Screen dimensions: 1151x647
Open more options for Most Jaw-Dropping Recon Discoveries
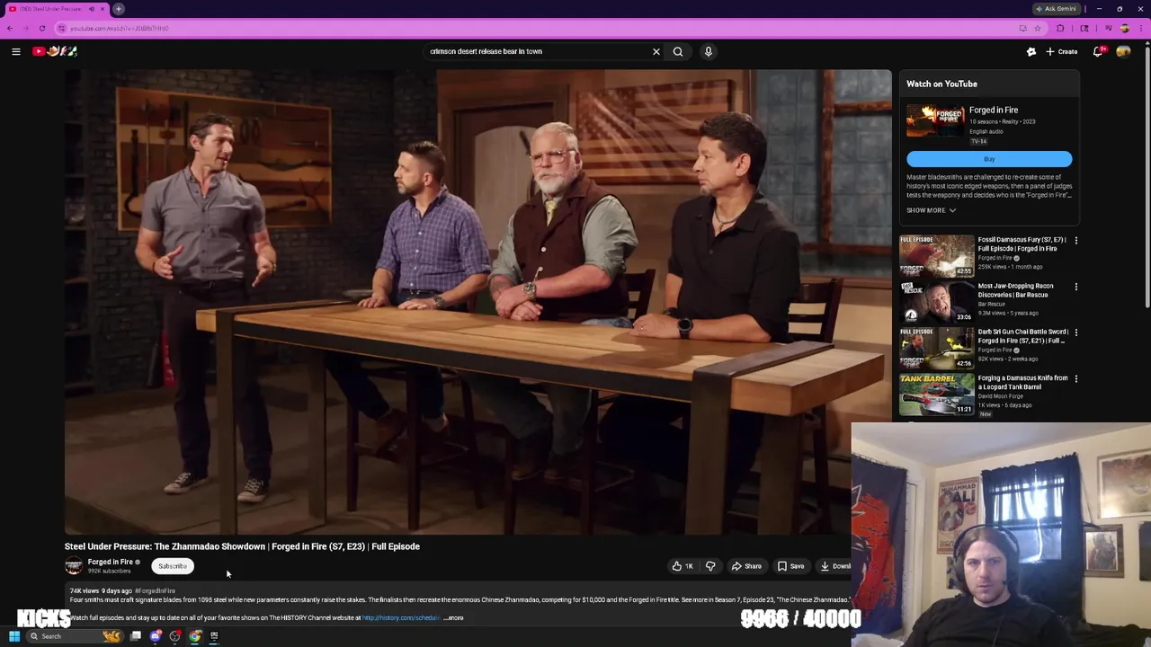(x=1075, y=287)
